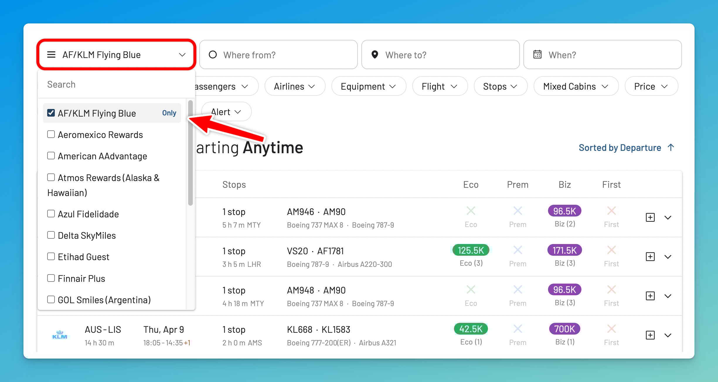Click the plus icon on the VS20 flight row
This screenshot has width=718, height=382.
(650, 257)
